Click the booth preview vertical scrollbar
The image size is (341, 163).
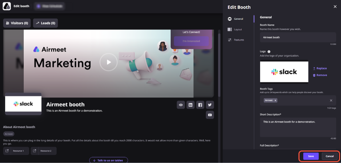point(219,65)
